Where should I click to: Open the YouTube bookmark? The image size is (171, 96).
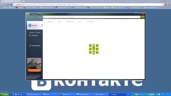(x=19, y=7)
